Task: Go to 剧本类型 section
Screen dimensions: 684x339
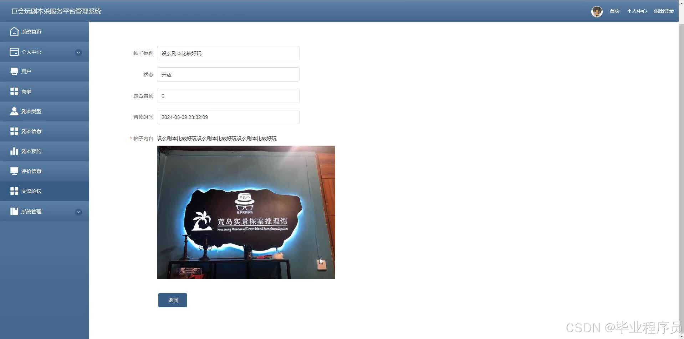Action: (x=45, y=111)
